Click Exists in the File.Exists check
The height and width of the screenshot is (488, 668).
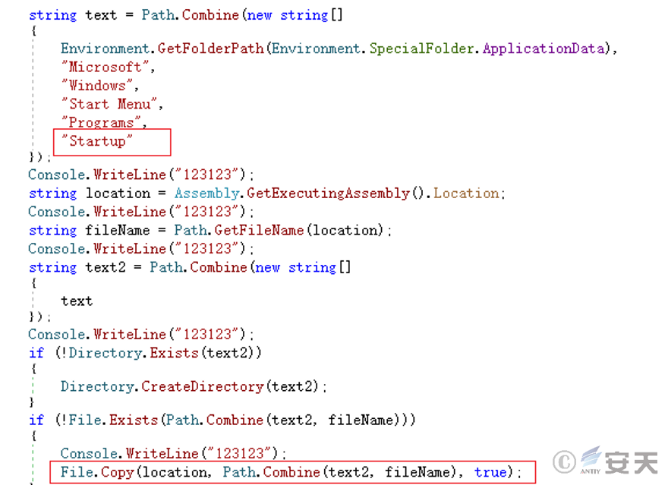(x=134, y=420)
